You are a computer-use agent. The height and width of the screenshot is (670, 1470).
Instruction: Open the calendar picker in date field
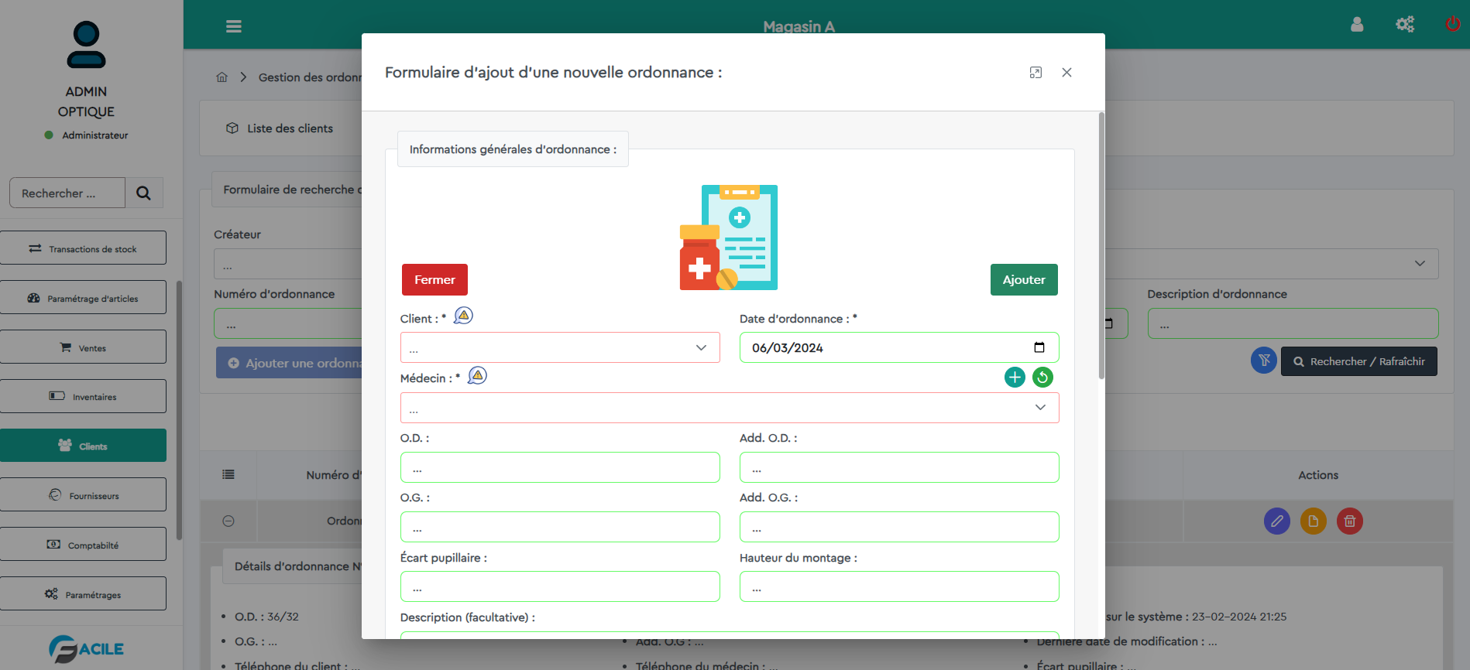click(1039, 347)
